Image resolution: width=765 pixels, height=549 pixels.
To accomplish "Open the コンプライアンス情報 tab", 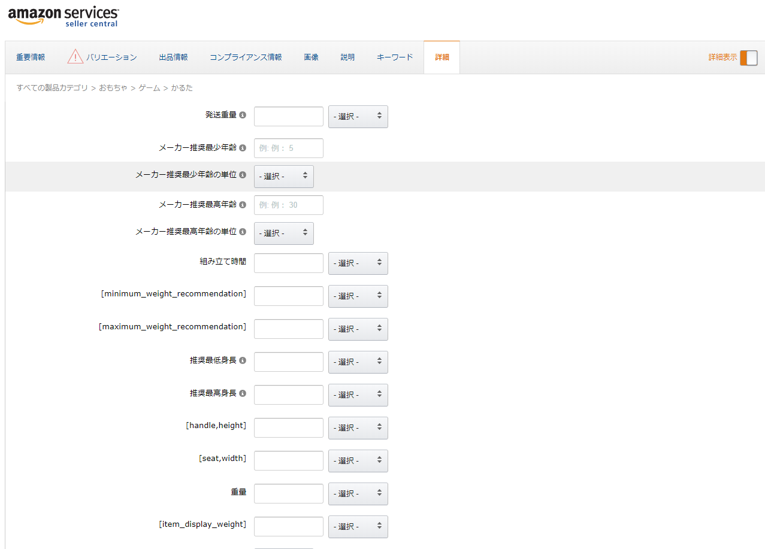I will click(x=246, y=57).
